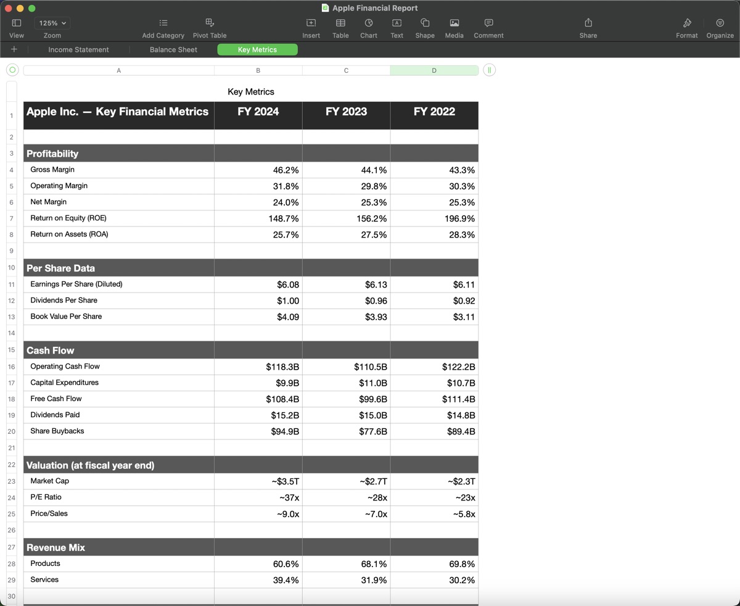Image resolution: width=740 pixels, height=606 pixels.
Task: Open the 125% Zoom dropdown
Action: [52, 23]
